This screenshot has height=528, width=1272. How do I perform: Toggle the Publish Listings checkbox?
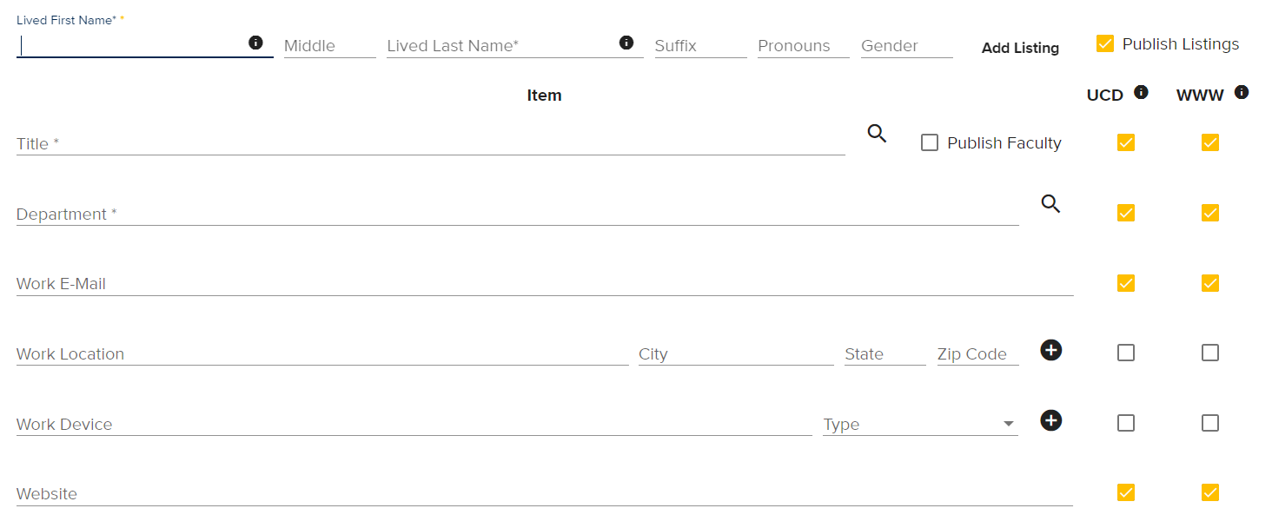tap(1105, 43)
